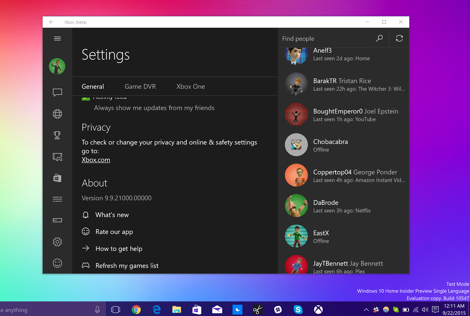
Task: Open the search magnifier in Find people
Action: 379,38
